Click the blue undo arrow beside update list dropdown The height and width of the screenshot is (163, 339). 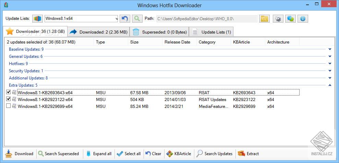click(125, 18)
